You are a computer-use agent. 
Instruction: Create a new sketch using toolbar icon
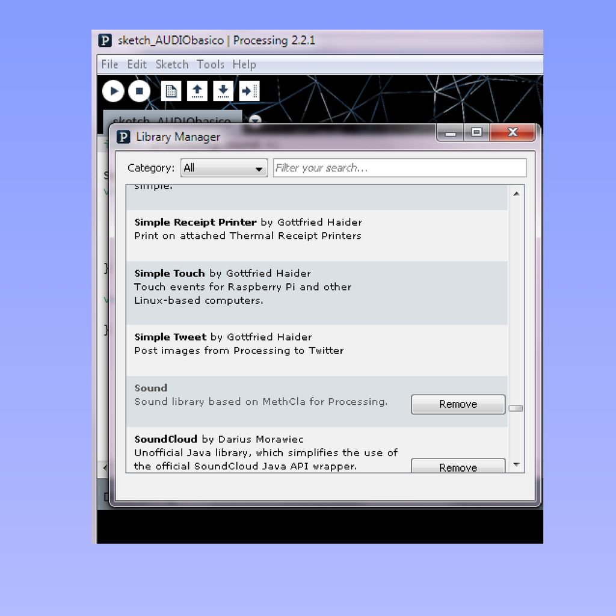(x=171, y=91)
